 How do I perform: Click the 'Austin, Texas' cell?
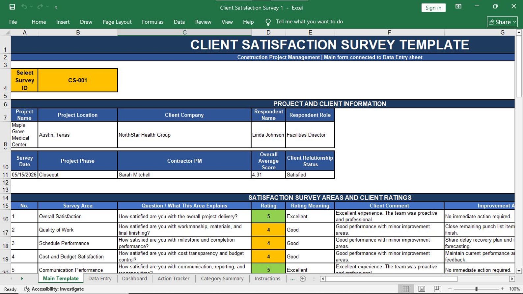coord(78,135)
